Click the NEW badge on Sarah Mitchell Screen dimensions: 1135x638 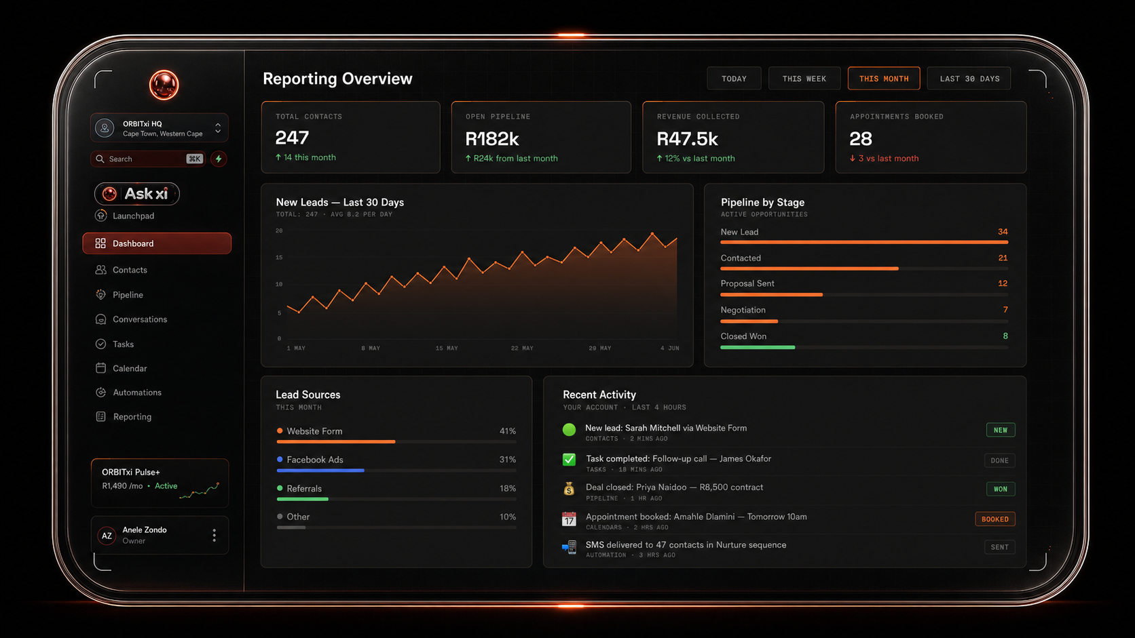(x=1001, y=430)
